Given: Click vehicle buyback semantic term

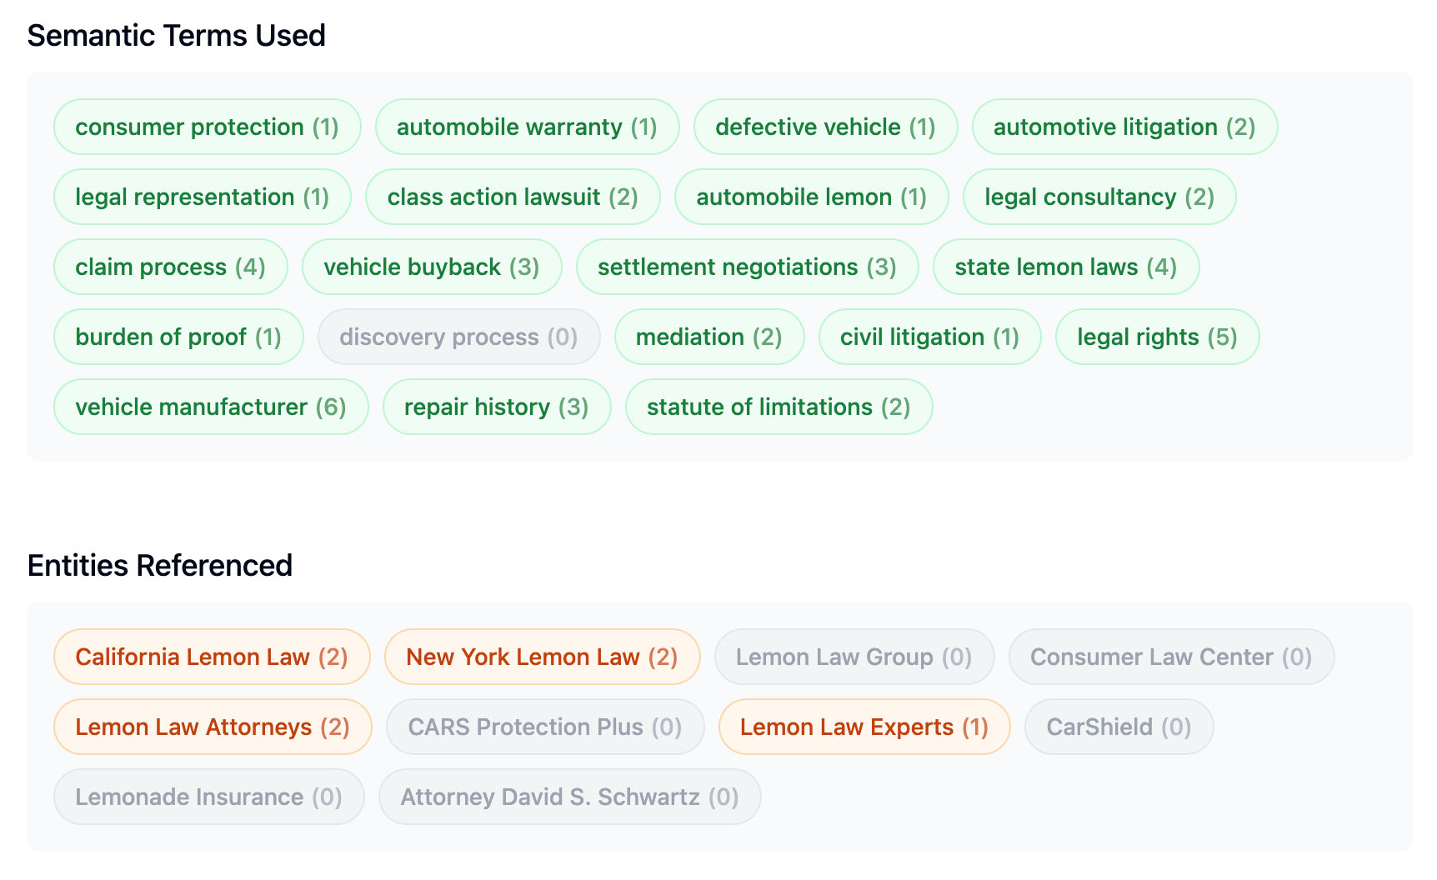Looking at the screenshot, I should click(431, 267).
